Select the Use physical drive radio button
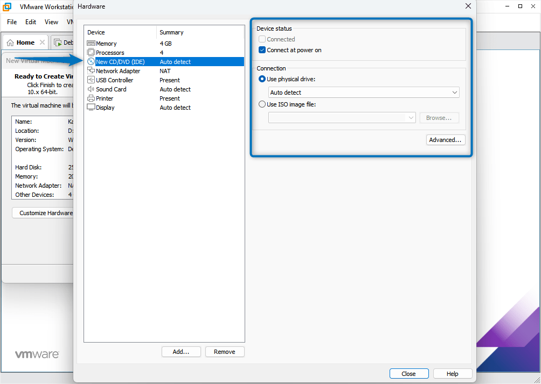The height and width of the screenshot is (384, 541). click(261, 79)
